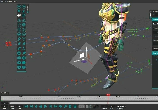Screen dimensions: 158x110
Task: Click the 0.0 field left of the scrollbar
Action: pos(4,103)
